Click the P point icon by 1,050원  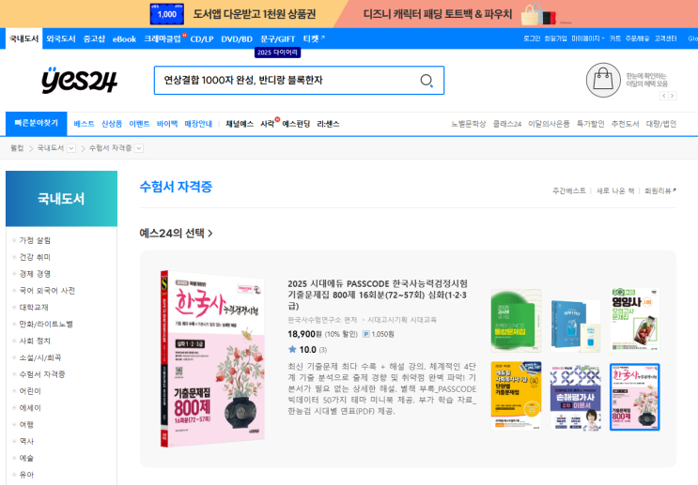(366, 334)
